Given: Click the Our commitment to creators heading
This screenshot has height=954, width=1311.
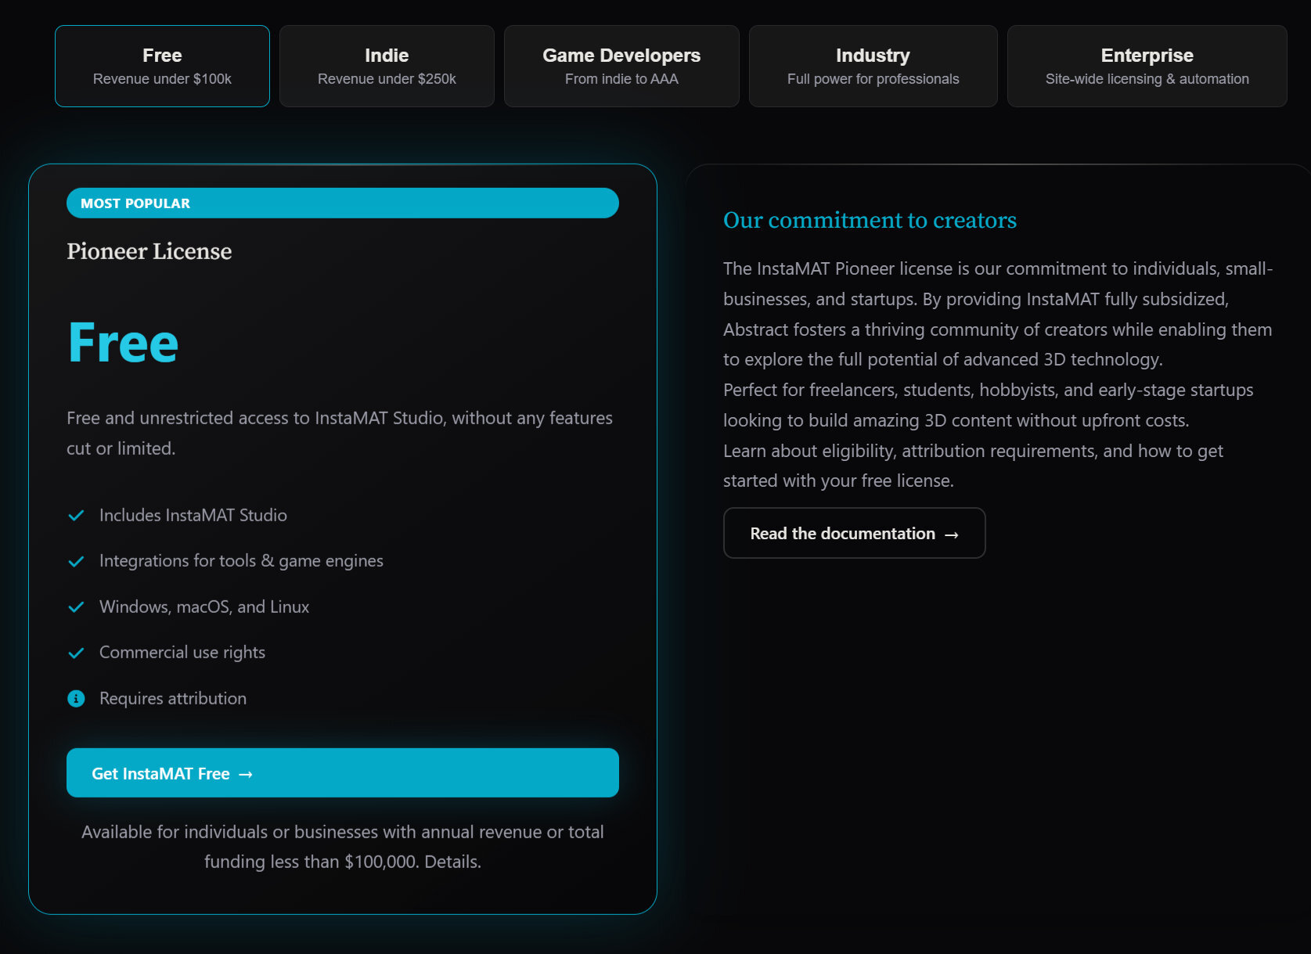Looking at the screenshot, I should 870,220.
